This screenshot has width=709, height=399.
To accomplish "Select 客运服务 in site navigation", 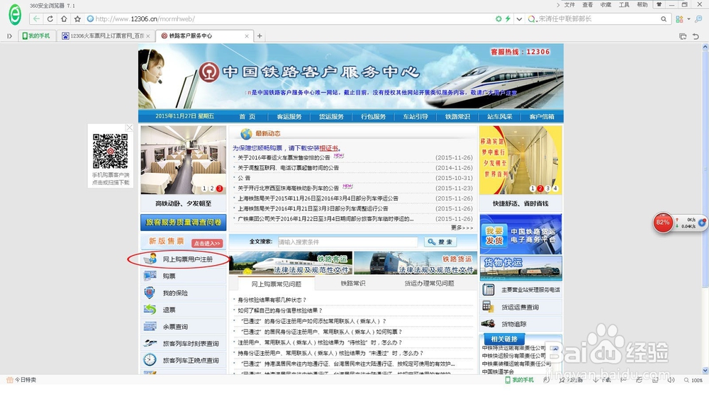I will click(x=289, y=117).
